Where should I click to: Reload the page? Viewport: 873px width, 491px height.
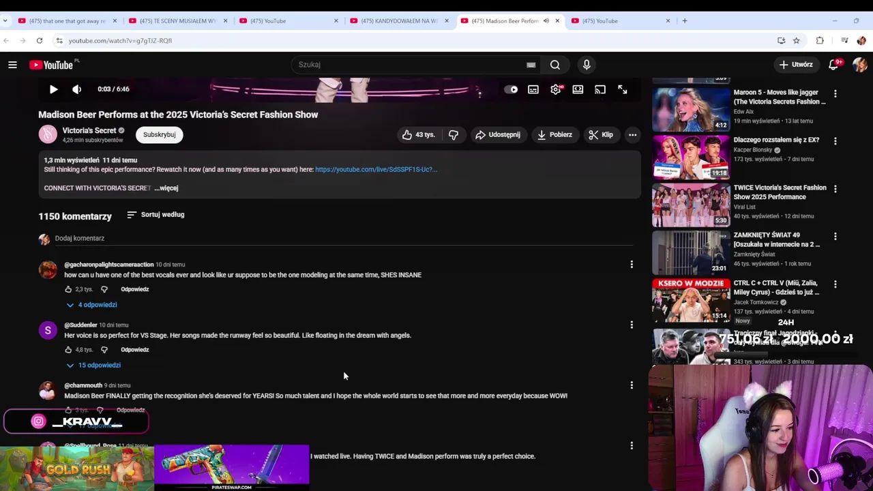pos(40,41)
